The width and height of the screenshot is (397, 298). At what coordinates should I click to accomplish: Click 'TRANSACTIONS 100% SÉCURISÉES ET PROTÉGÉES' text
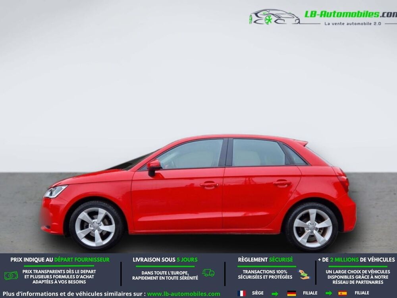(x=265, y=275)
